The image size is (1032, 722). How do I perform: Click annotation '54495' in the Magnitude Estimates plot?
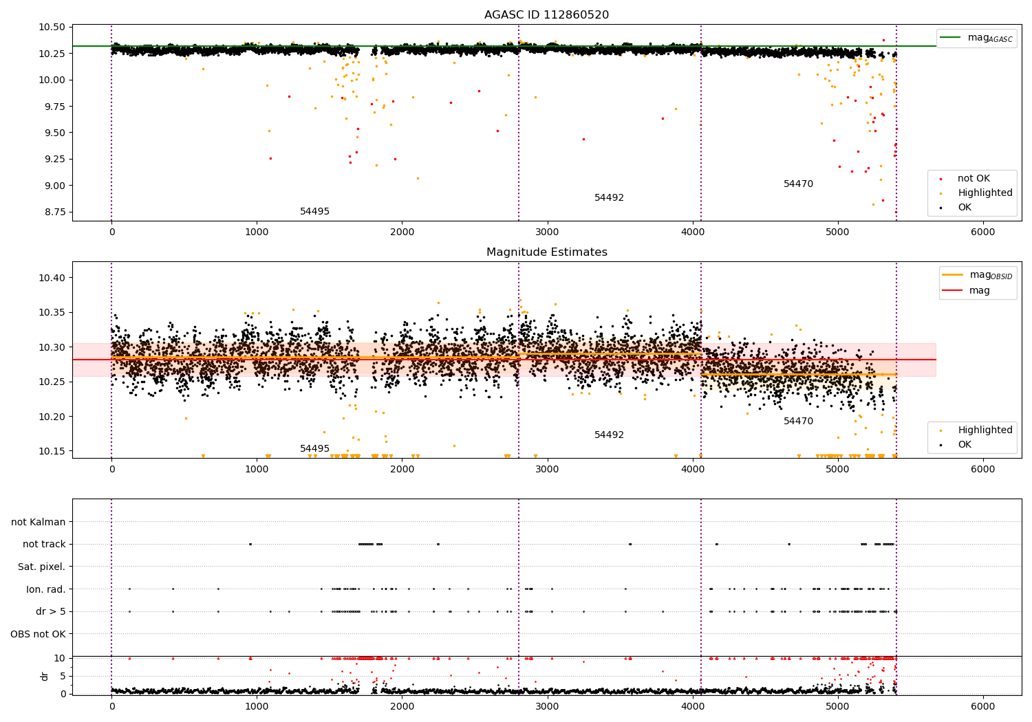coord(314,449)
